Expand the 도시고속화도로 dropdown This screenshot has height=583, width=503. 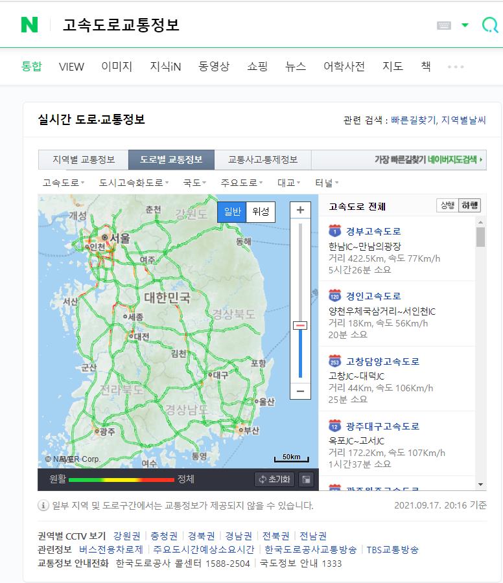(134, 183)
